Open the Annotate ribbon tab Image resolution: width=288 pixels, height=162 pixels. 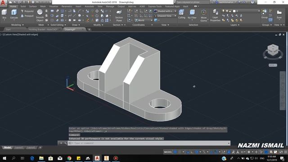tap(89, 6)
